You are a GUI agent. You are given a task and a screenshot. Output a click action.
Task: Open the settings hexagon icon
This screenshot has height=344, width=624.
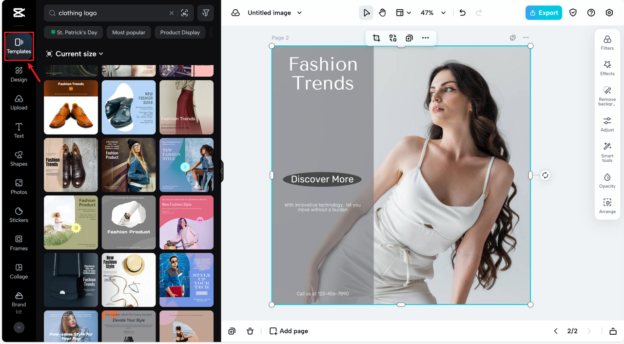coord(609,13)
